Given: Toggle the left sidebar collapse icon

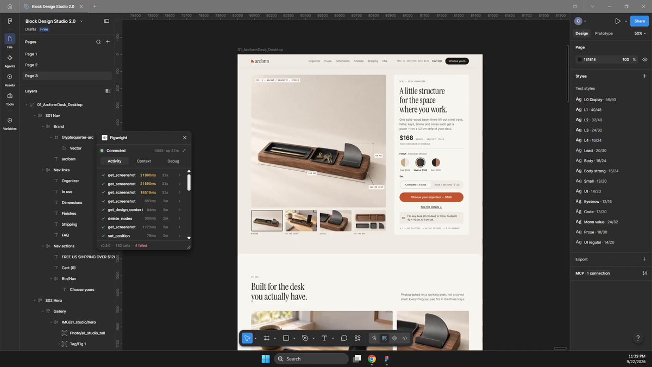Looking at the screenshot, I should tap(106, 21).
